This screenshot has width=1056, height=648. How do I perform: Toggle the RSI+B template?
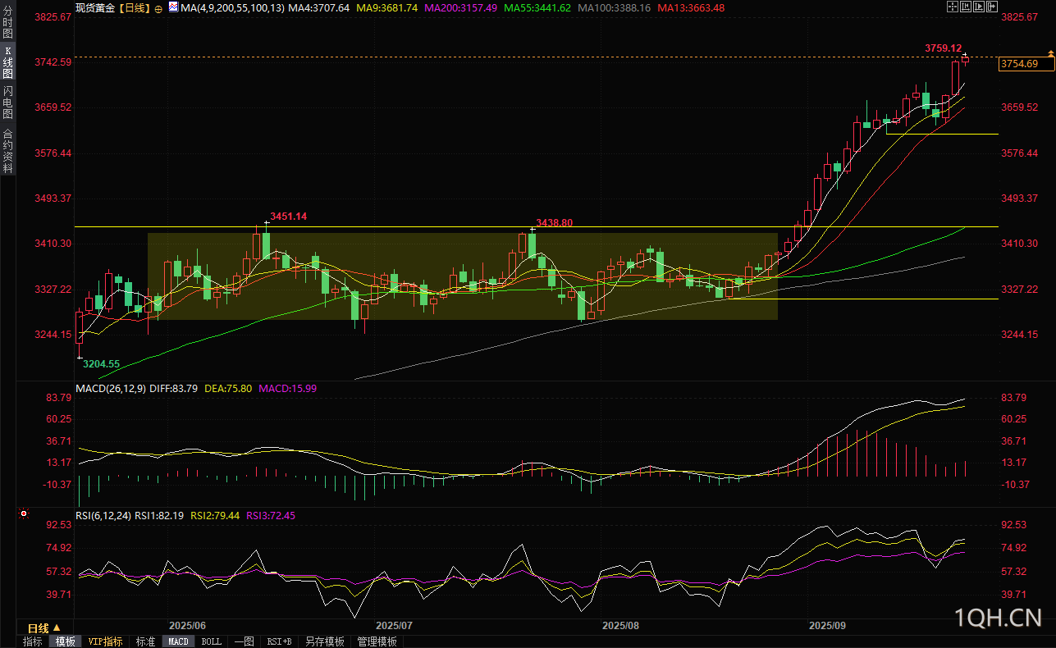click(280, 641)
